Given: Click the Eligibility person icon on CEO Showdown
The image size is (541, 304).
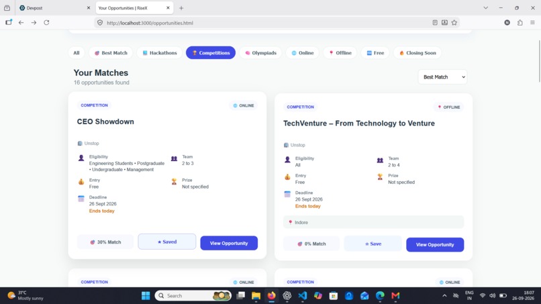Looking at the screenshot, I should click(81, 158).
